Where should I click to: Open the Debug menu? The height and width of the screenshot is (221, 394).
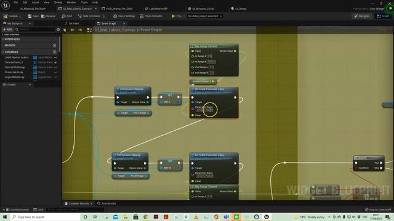(58, 2)
